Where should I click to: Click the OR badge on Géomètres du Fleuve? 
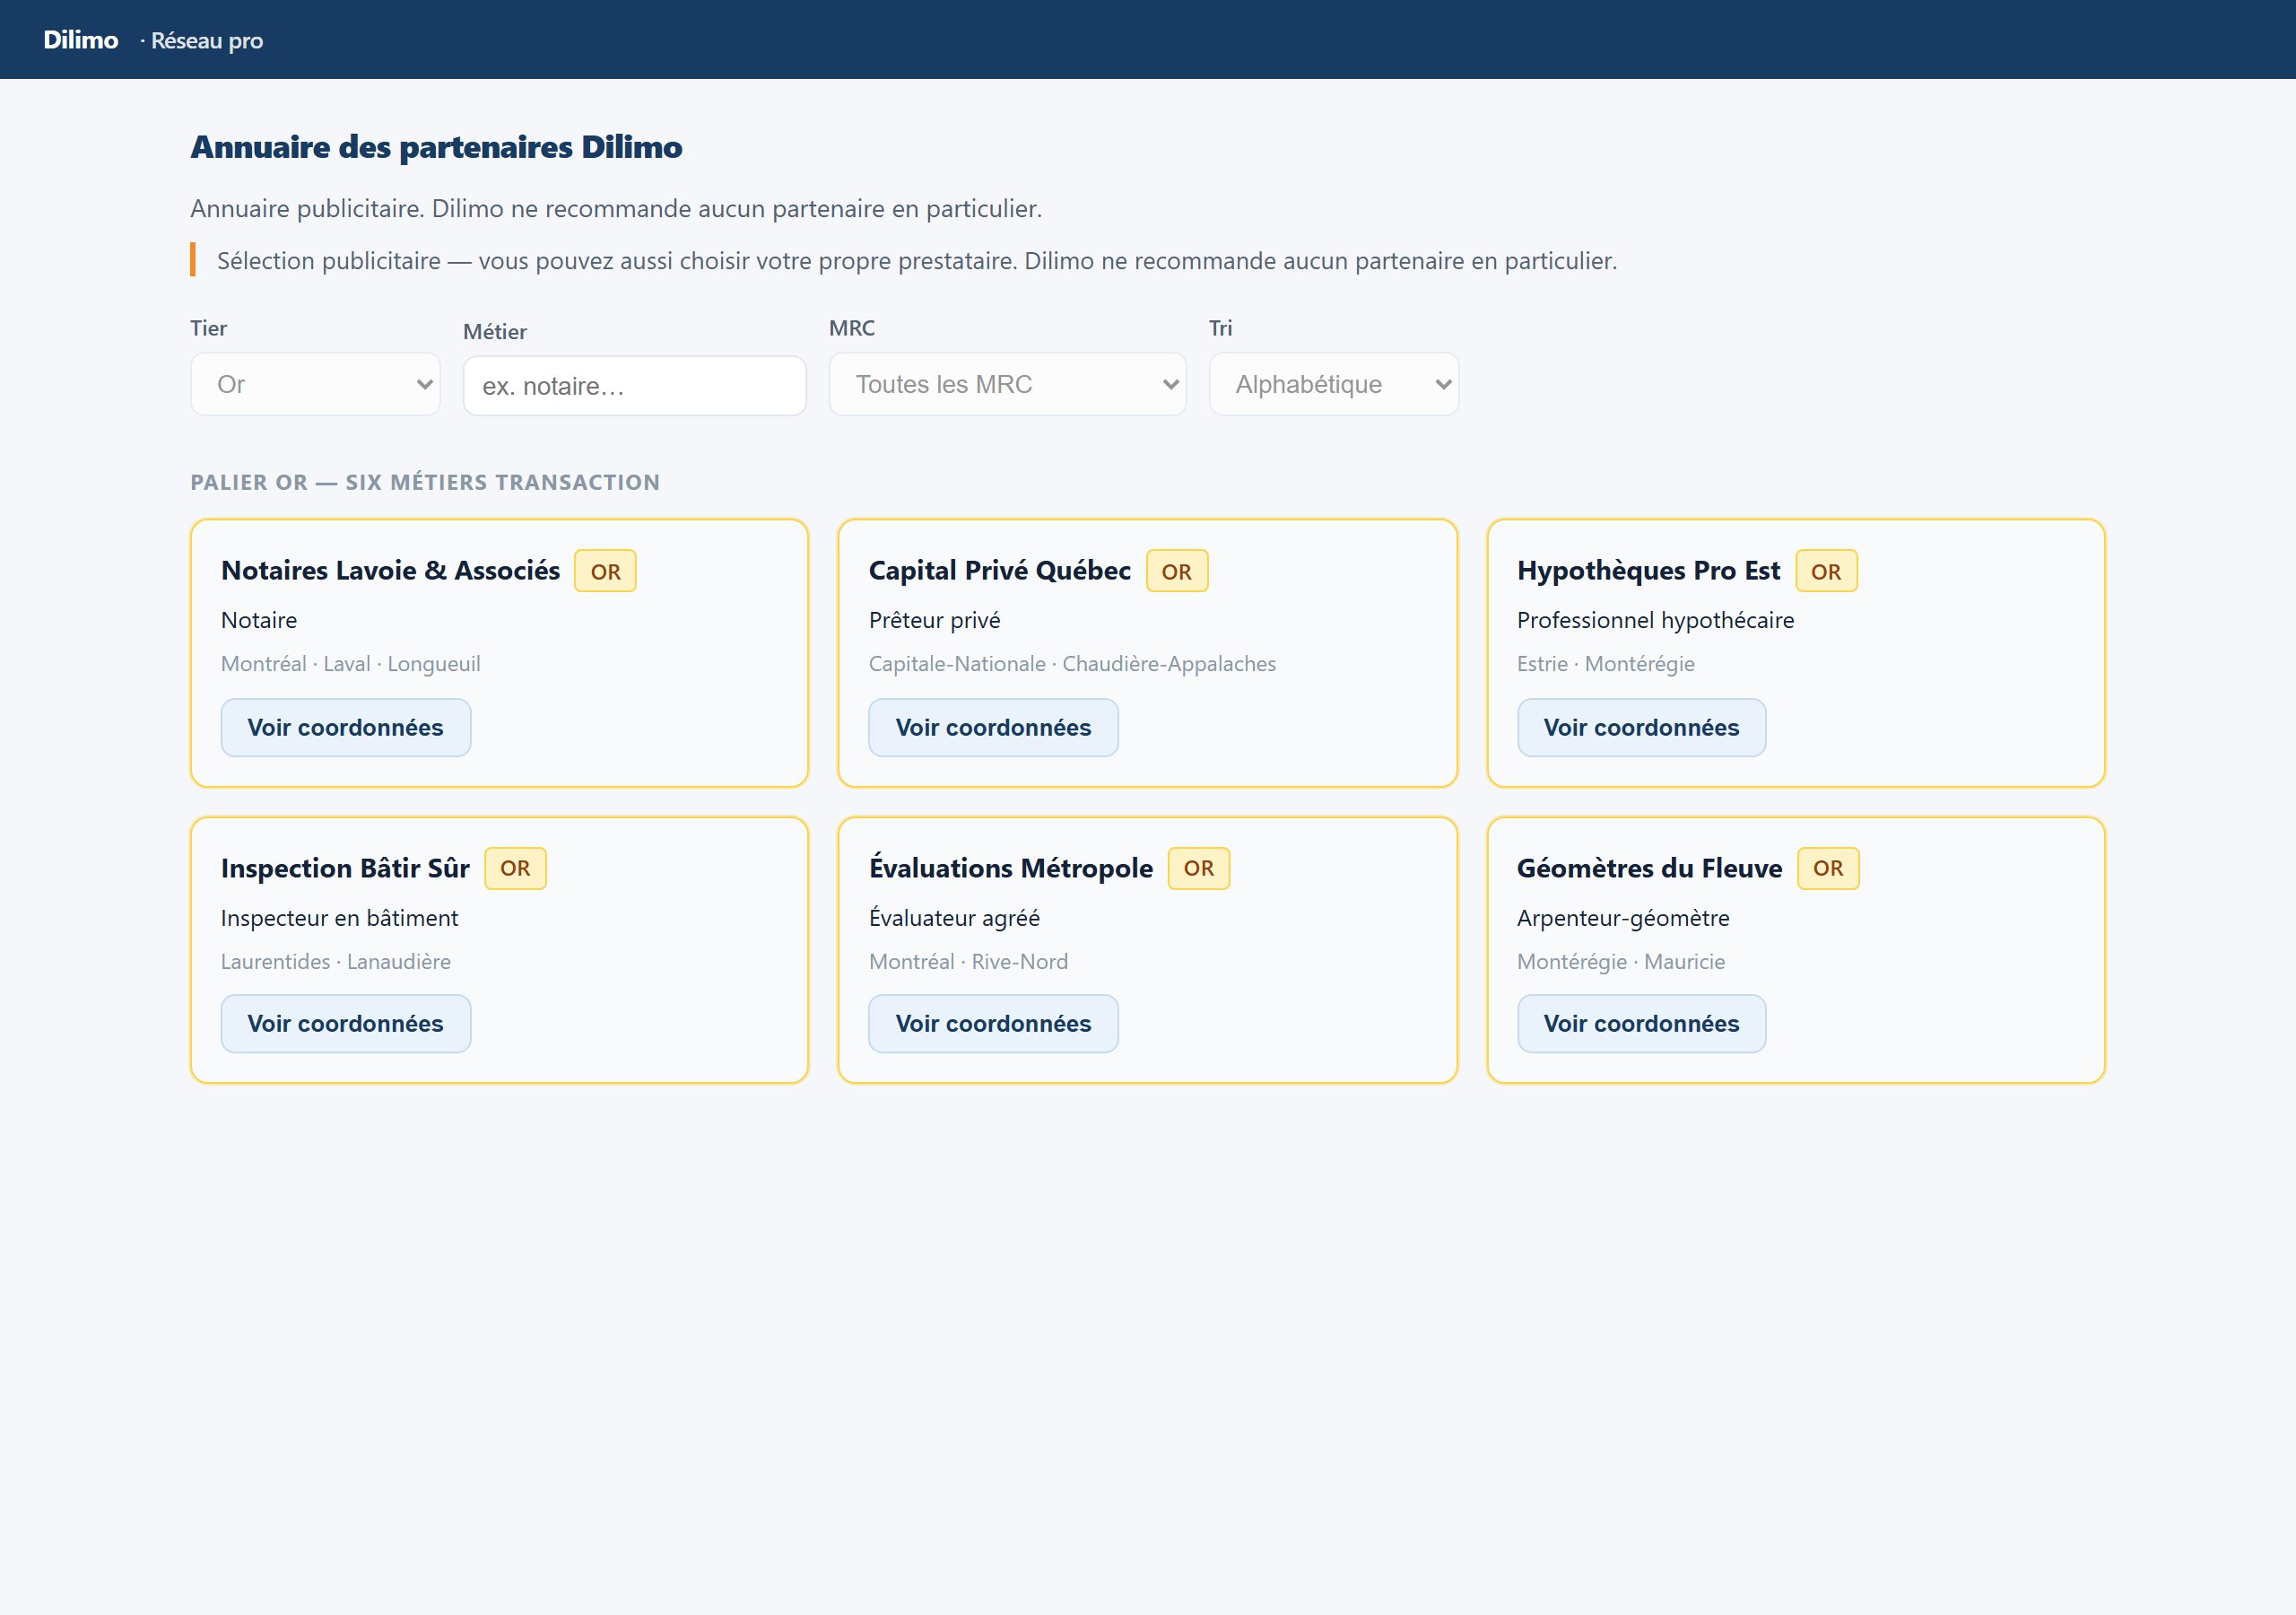[1828, 869]
